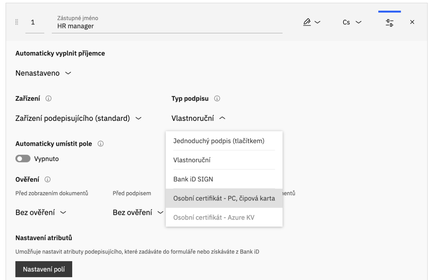Grab the drag handle beside recipient 1

coord(17,22)
